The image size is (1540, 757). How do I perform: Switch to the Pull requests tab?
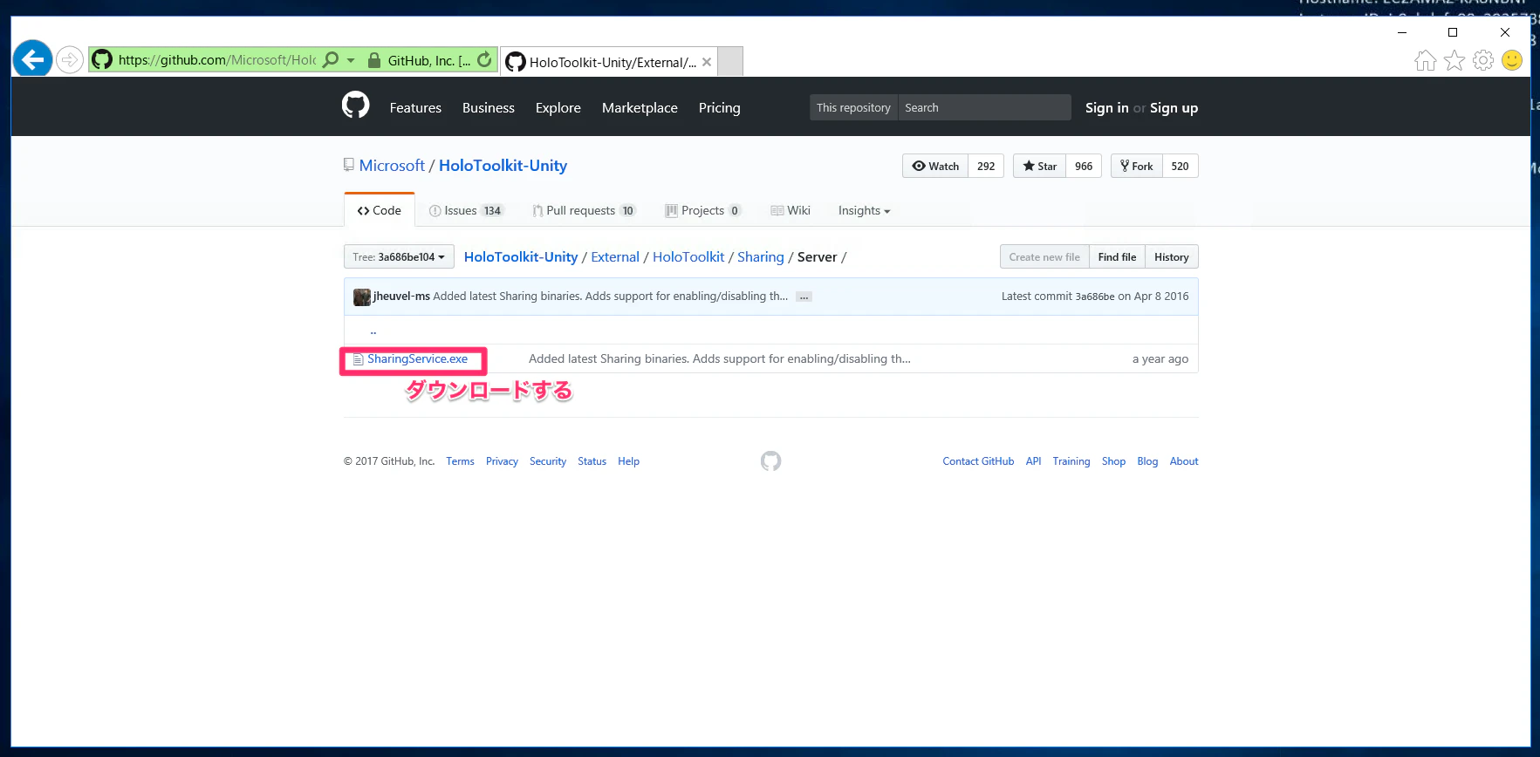coord(584,210)
